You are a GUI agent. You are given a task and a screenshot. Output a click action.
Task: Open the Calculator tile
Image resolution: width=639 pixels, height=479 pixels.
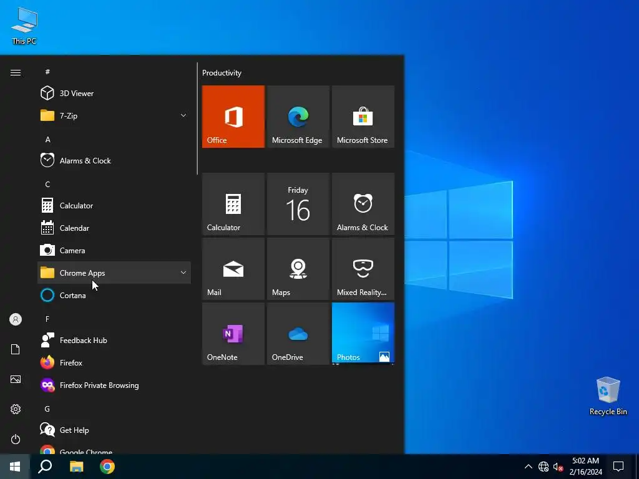pyautogui.click(x=233, y=204)
